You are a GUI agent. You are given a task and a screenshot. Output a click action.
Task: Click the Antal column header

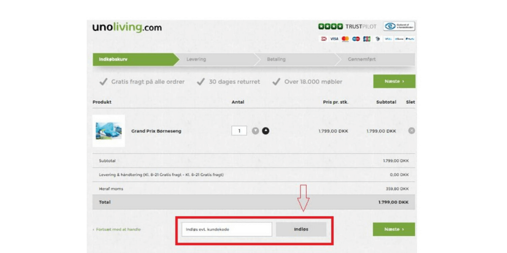click(x=238, y=102)
